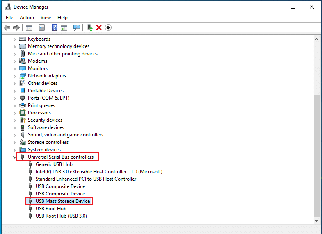Image resolution: width=322 pixels, height=234 pixels.
Task: Expand the Software devices node
Action: click(x=15, y=128)
